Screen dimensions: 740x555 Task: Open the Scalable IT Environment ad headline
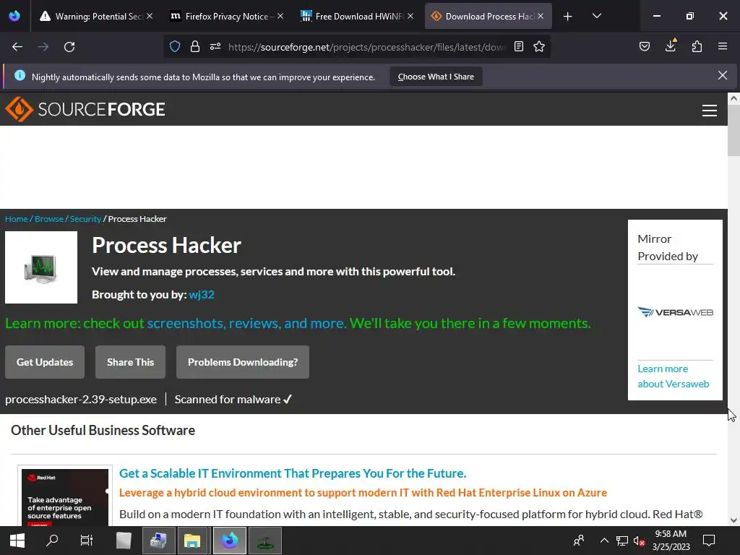click(x=293, y=473)
